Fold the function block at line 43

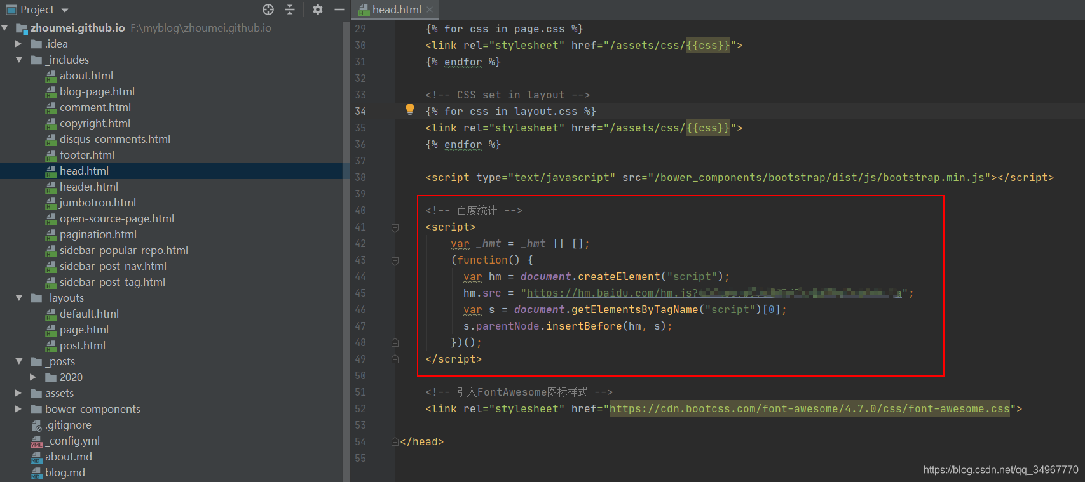point(395,260)
